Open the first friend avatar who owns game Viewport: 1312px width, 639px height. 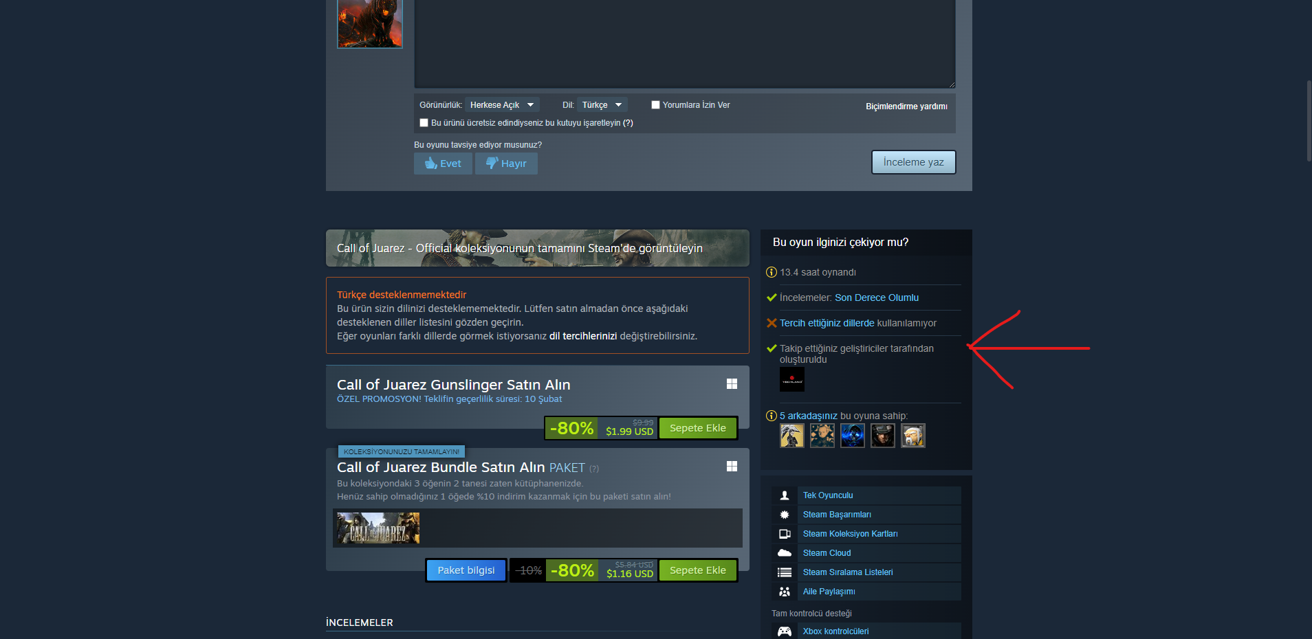(792, 436)
